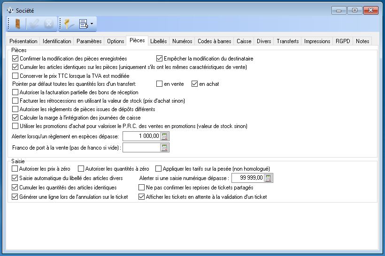
Task: Open calculator for Franco de port field
Action: [x=164, y=148]
